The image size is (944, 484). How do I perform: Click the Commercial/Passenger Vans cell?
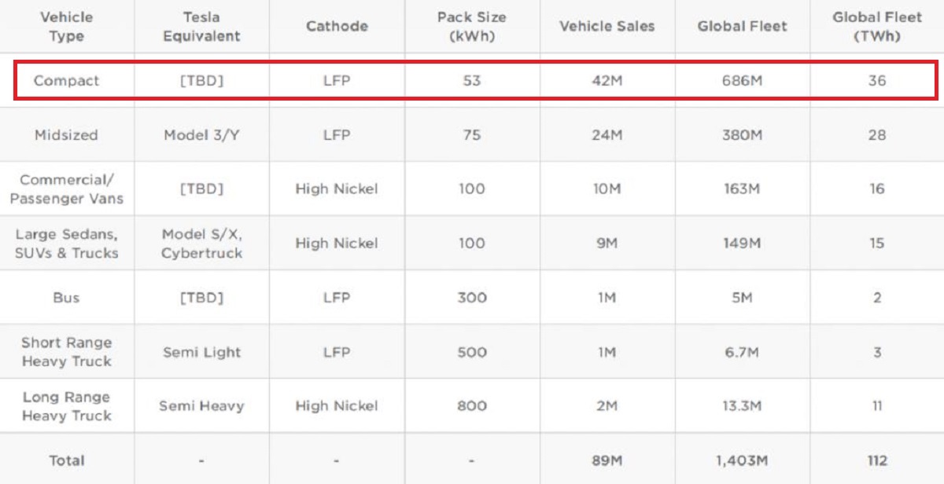[66, 189]
